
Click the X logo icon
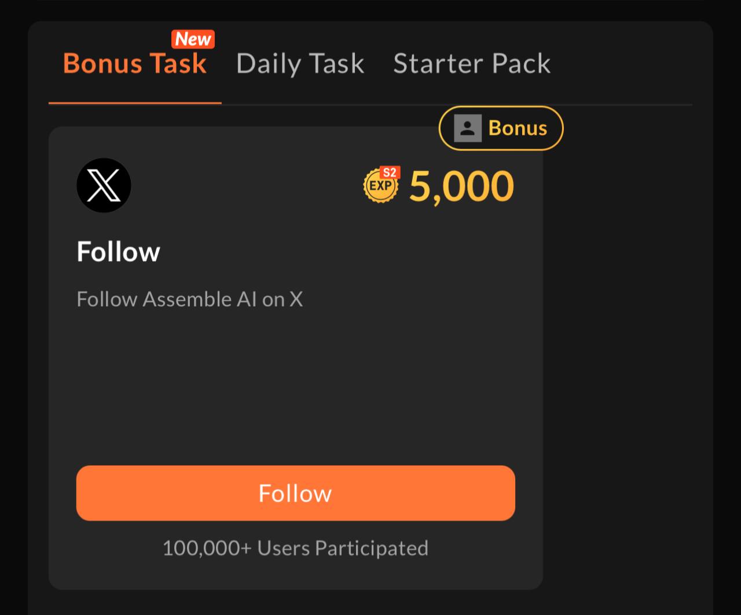pyautogui.click(x=104, y=185)
